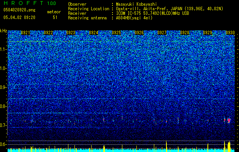Click the Receiving antenna label

(x=87, y=18)
